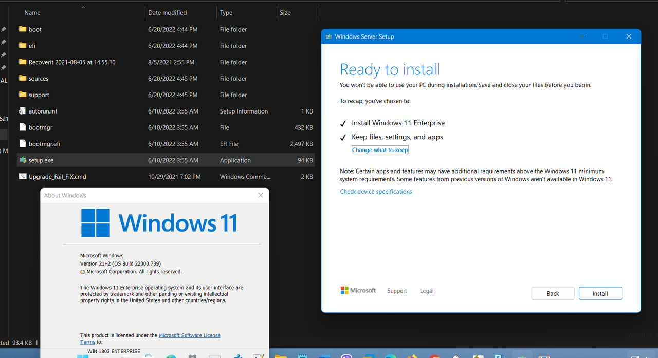Click the 'Windows Comma...' type cell

[x=245, y=177]
